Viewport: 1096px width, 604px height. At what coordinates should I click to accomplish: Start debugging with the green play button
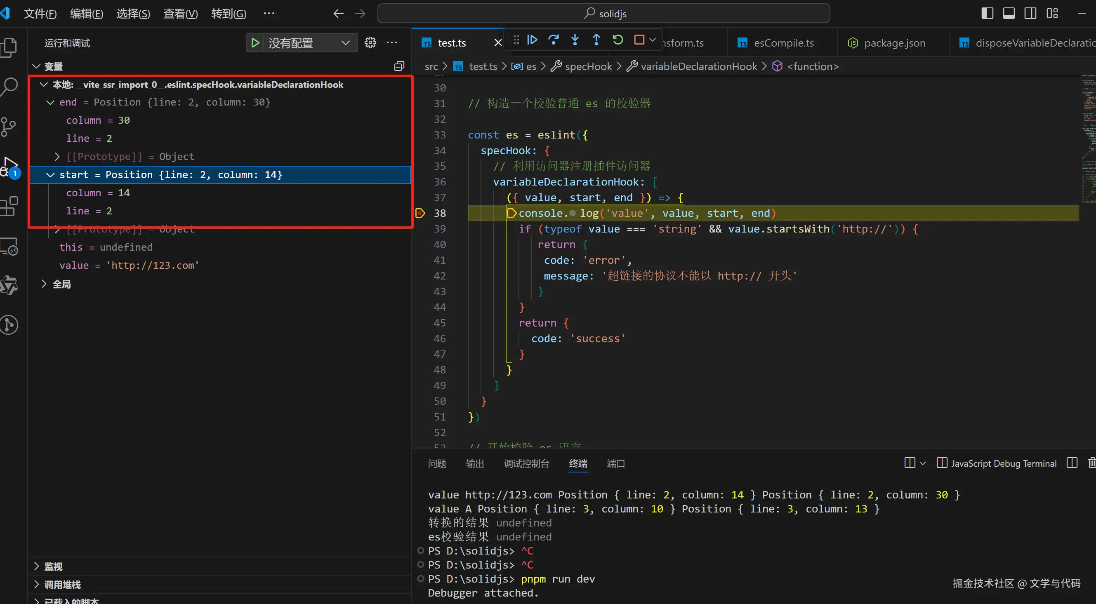click(x=255, y=43)
